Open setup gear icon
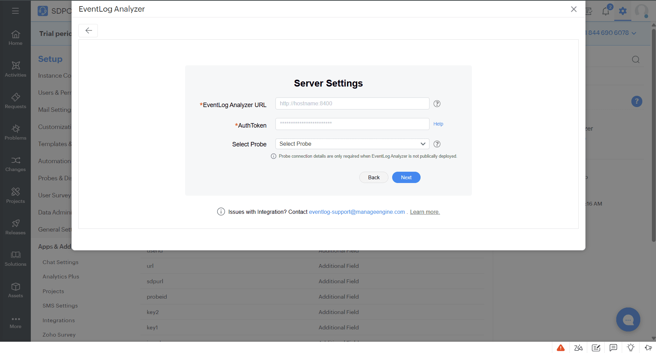This screenshot has height=353, width=656. [623, 11]
